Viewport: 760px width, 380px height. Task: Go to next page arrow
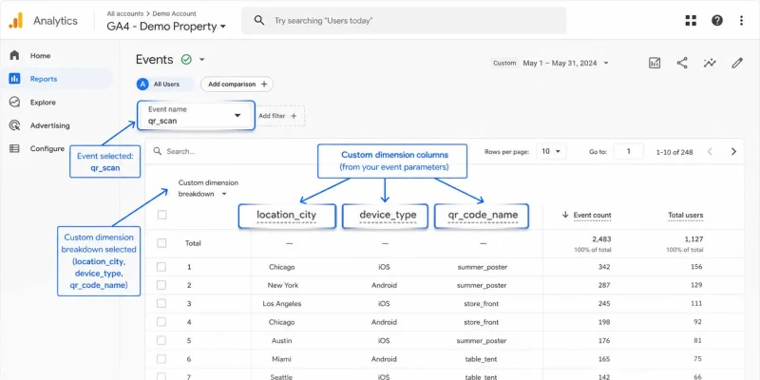pos(733,152)
